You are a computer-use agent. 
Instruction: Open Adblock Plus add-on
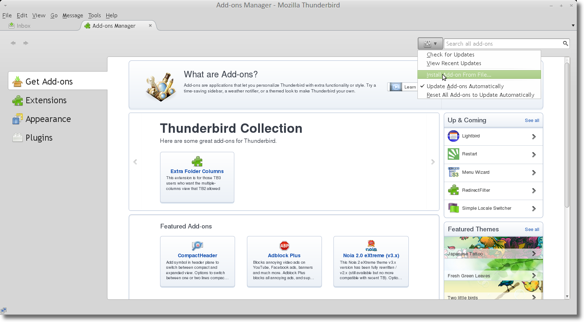pyautogui.click(x=284, y=261)
